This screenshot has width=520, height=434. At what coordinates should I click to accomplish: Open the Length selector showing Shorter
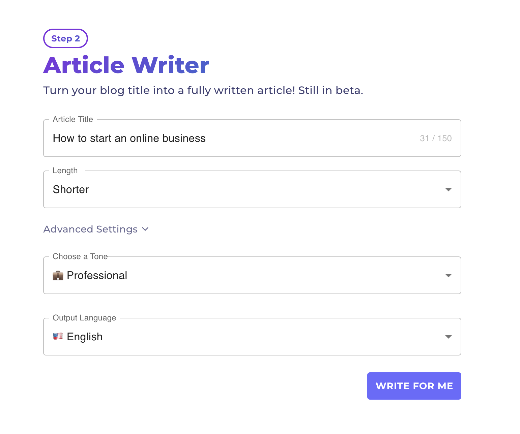pyautogui.click(x=236, y=190)
